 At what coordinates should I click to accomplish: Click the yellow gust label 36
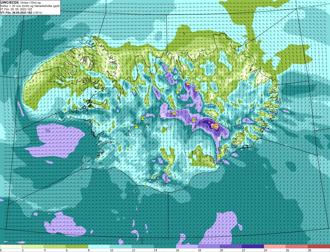[x=216, y=125]
